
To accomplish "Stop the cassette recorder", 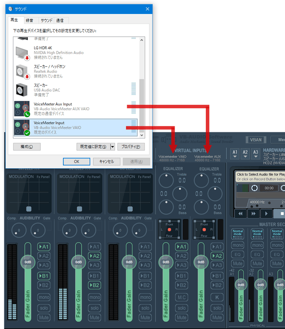I will (x=280, y=214).
